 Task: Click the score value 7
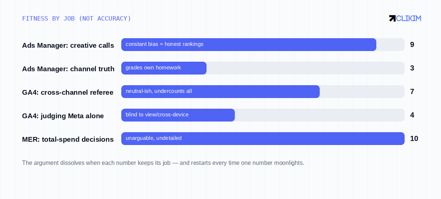(x=412, y=91)
